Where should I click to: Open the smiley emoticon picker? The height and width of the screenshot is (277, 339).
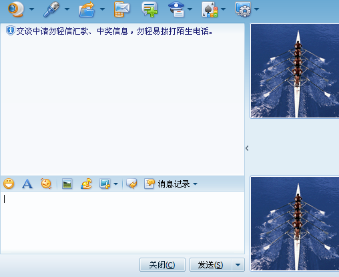click(x=9, y=184)
